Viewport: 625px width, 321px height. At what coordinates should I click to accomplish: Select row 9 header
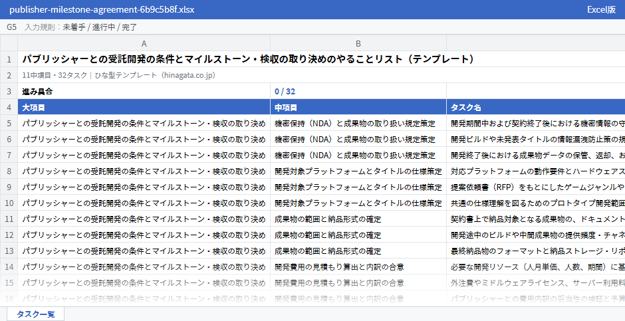(x=9, y=187)
